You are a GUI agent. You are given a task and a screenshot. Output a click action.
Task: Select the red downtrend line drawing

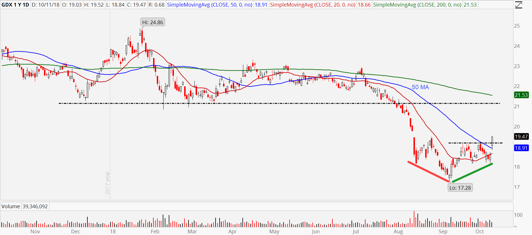coord(429,171)
